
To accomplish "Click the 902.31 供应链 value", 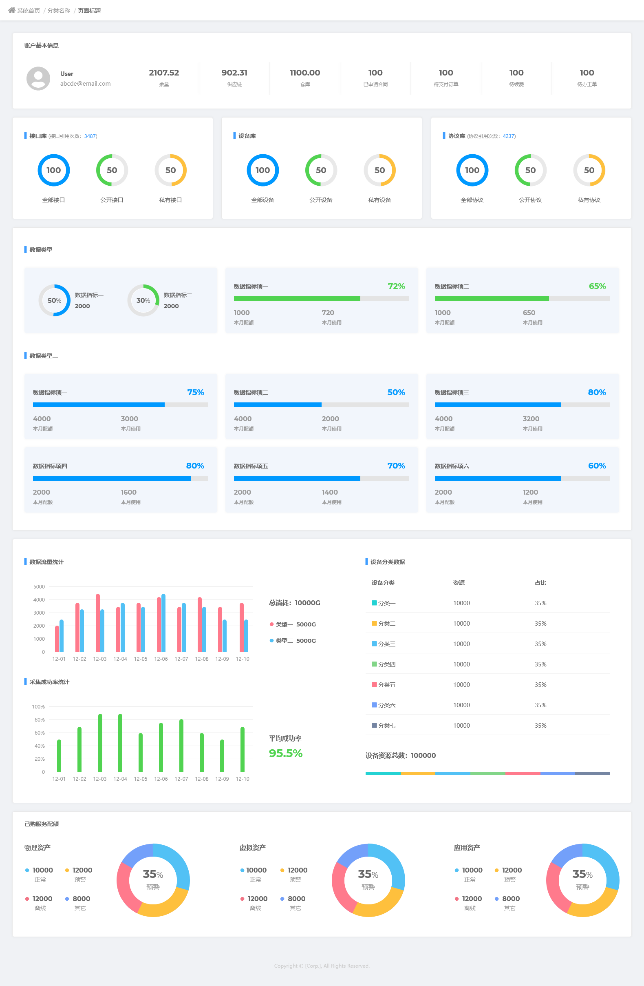I will pyautogui.click(x=235, y=73).
